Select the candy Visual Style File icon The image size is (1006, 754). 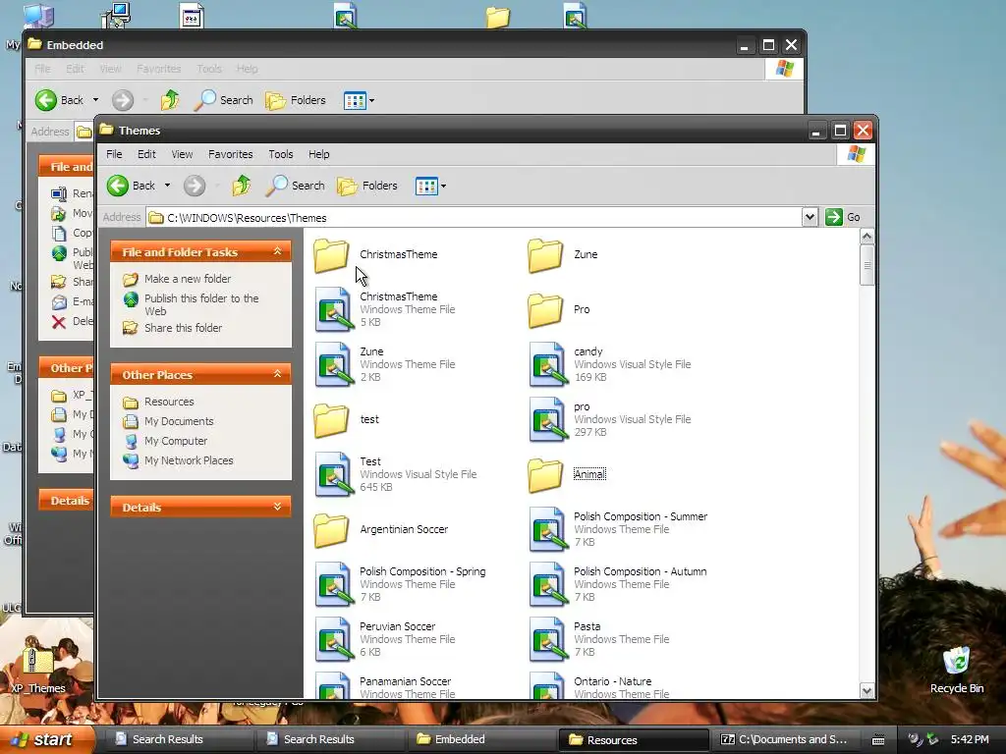(548, 365)
